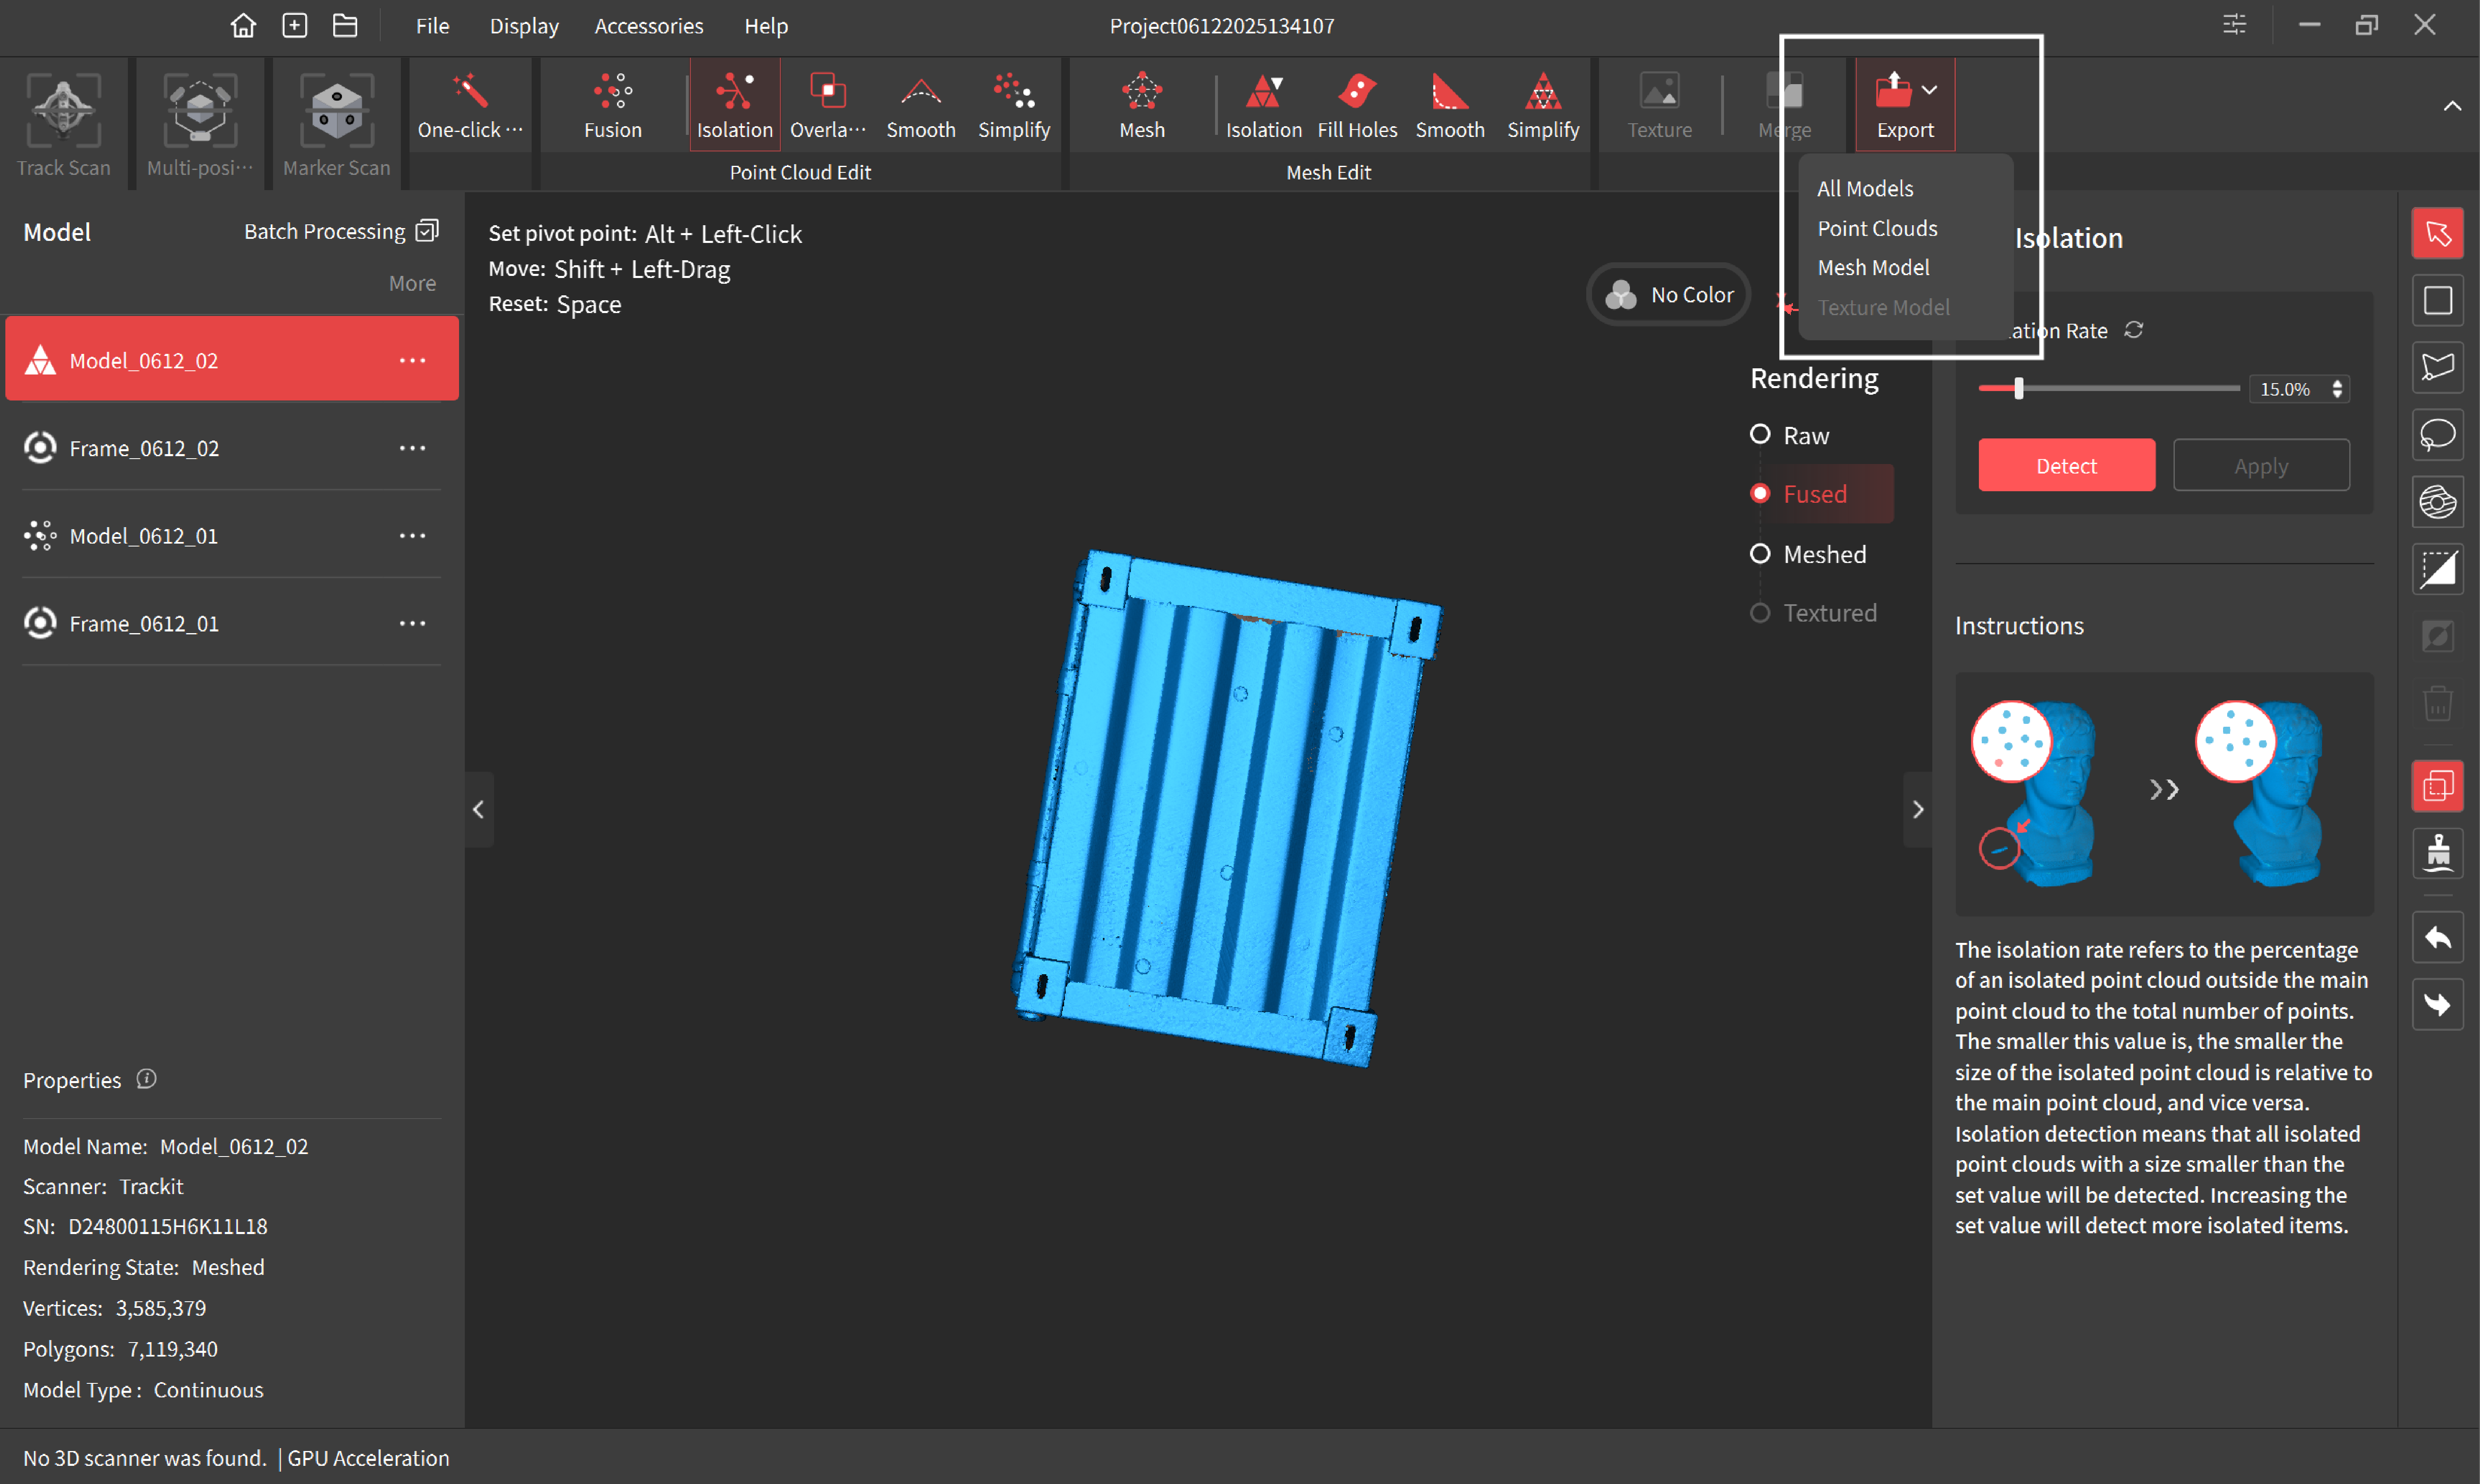The width and height of the screenshot is (2480, 1484).
Task: Open project folder icon
Action: click(345, 25)
